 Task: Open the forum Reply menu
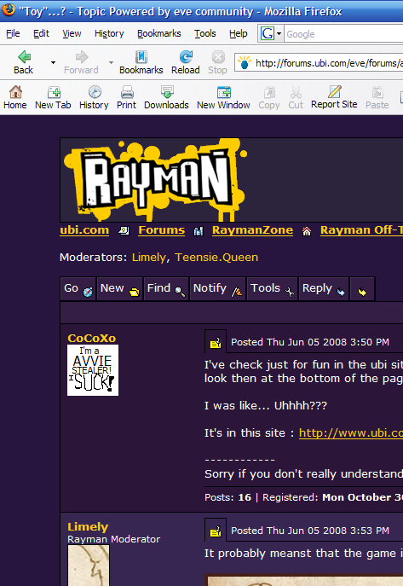[324, 288]
